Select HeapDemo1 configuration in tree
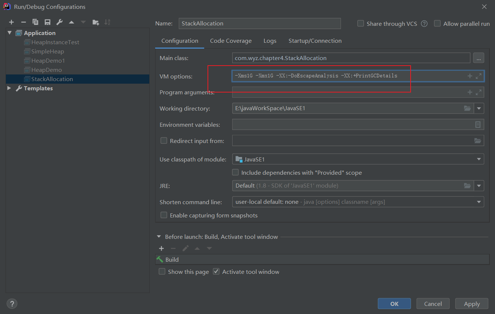 click(48, 60)
